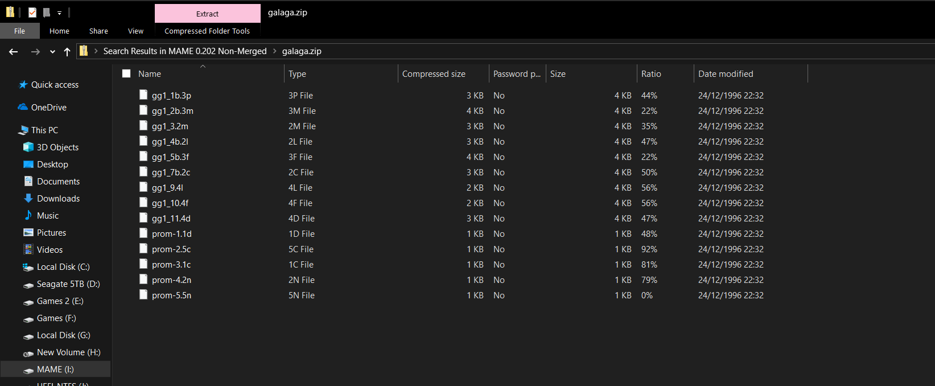Select the file named gg1_9.4l

tap(167, 188)
